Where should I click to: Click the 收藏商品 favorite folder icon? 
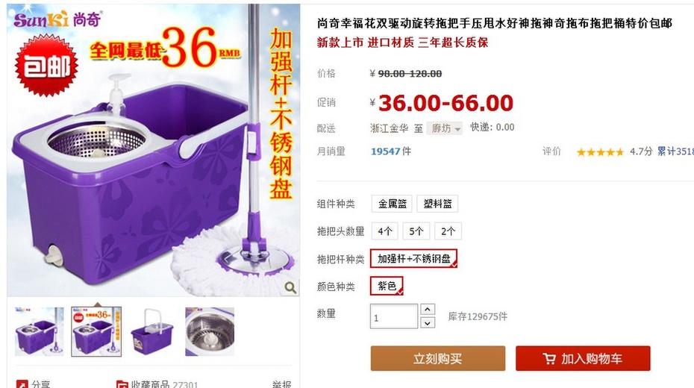(x=122, y=384)
